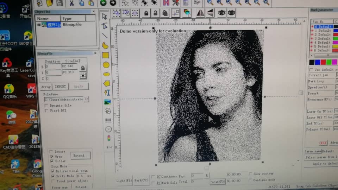Image resolution: width=338 pixels, height=190 pixels.
Task: Choose the Line drawing tool
Action: pos(105,36)
